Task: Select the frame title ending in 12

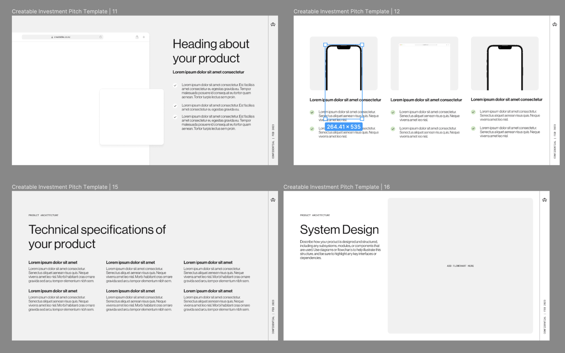Action: pos(346,11)
